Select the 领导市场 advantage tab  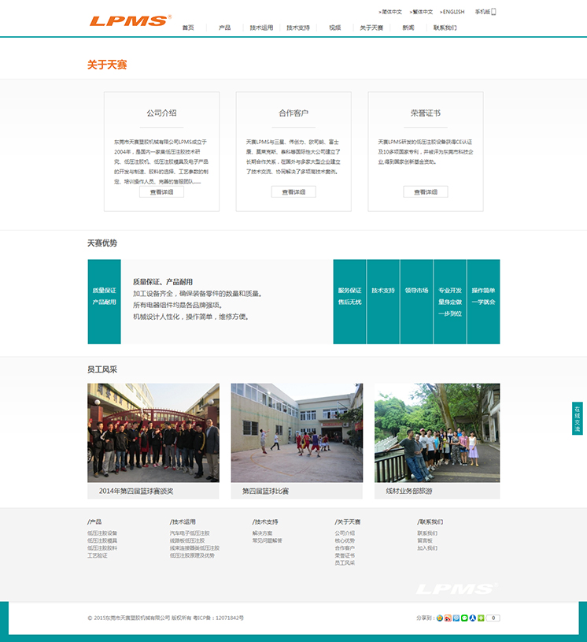point(416,302)
